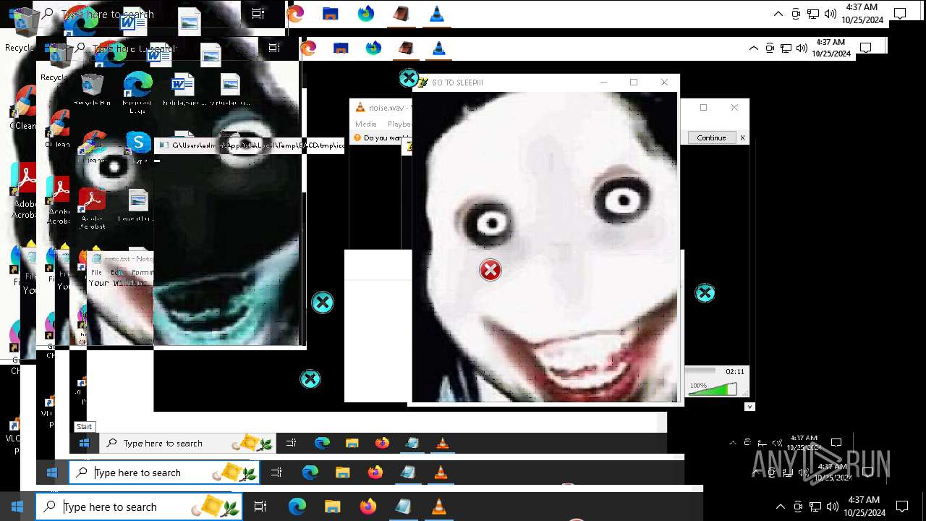926x521 pixels.
Task: Launch Firefox from the bottom taskbar
Action: [x=368, y=507]
